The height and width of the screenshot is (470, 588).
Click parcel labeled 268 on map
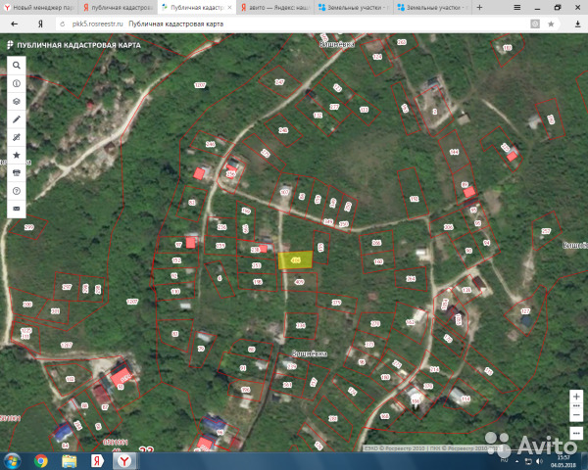(376, 243)
